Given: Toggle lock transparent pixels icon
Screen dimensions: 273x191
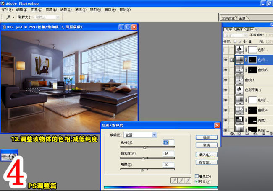Looking at the screenshot, I should point(235,41).
